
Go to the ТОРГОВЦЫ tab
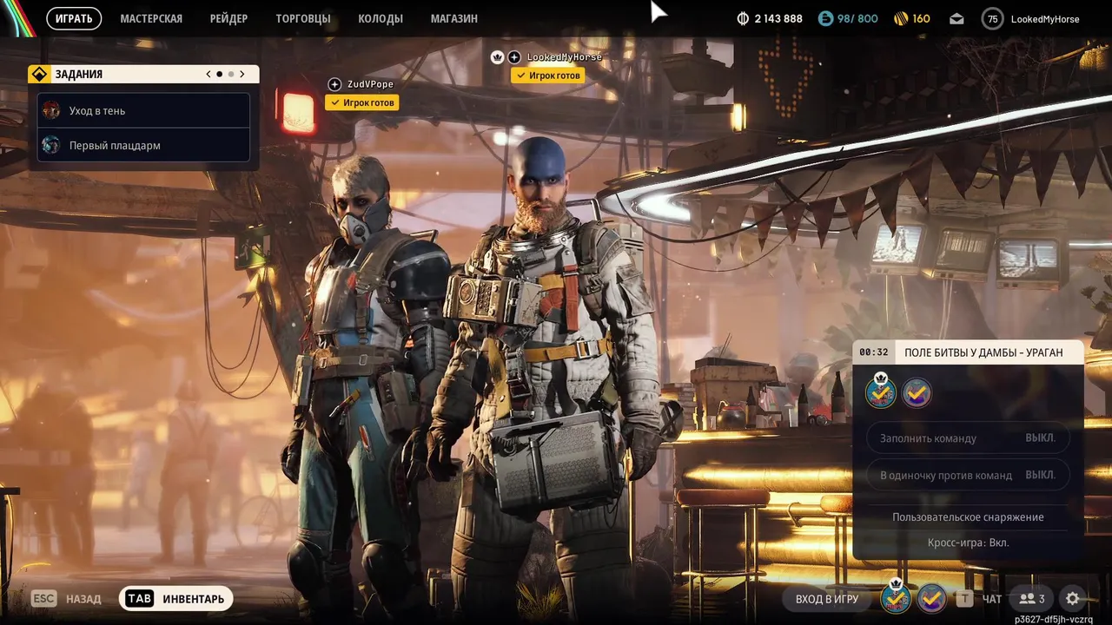coord(303,18)
